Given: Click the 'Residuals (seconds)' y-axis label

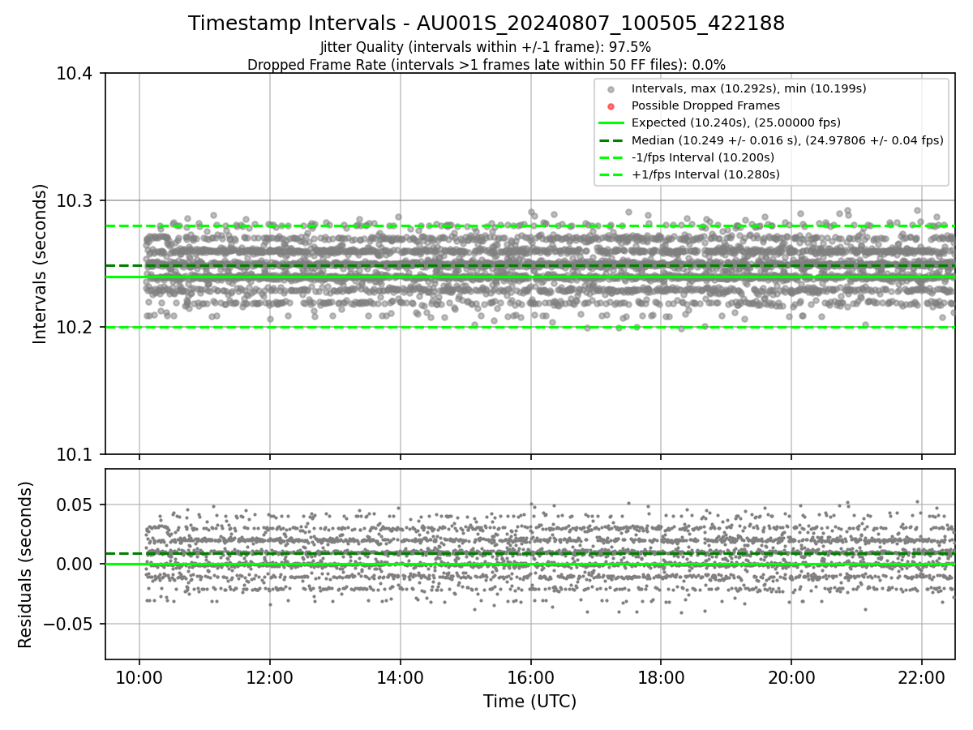Looking at the screenshot, I should pos(25,565).
